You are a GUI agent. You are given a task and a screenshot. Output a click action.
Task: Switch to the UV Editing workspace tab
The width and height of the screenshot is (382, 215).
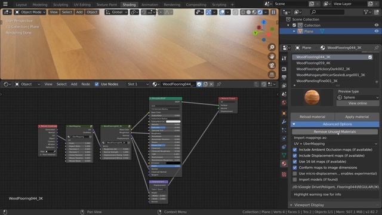82,4
